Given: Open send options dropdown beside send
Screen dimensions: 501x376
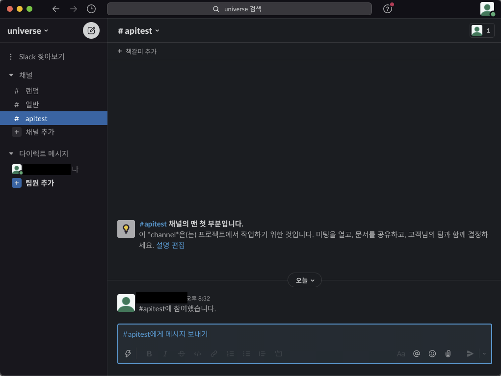Looking at the screenshot, I should click(x=484, y=353).
